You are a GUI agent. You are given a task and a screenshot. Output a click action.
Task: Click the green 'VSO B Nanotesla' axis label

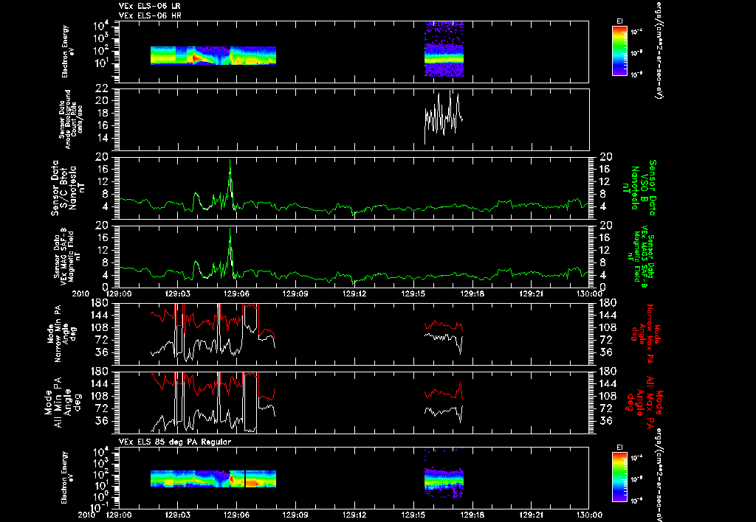639,188
